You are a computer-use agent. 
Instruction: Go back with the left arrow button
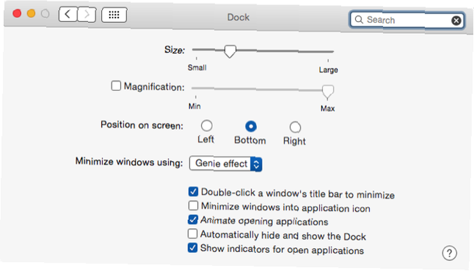(x=68, y=14)
